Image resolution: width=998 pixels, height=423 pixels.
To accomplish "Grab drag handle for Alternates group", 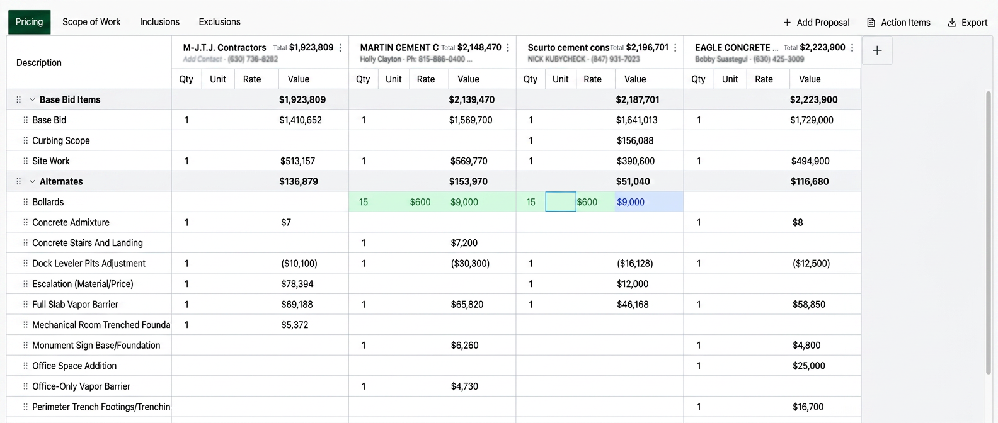I will [18, 181].
